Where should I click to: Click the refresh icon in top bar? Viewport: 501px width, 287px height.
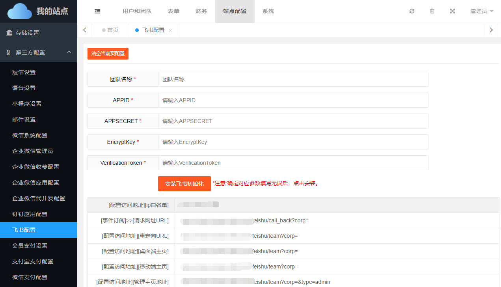412,11
